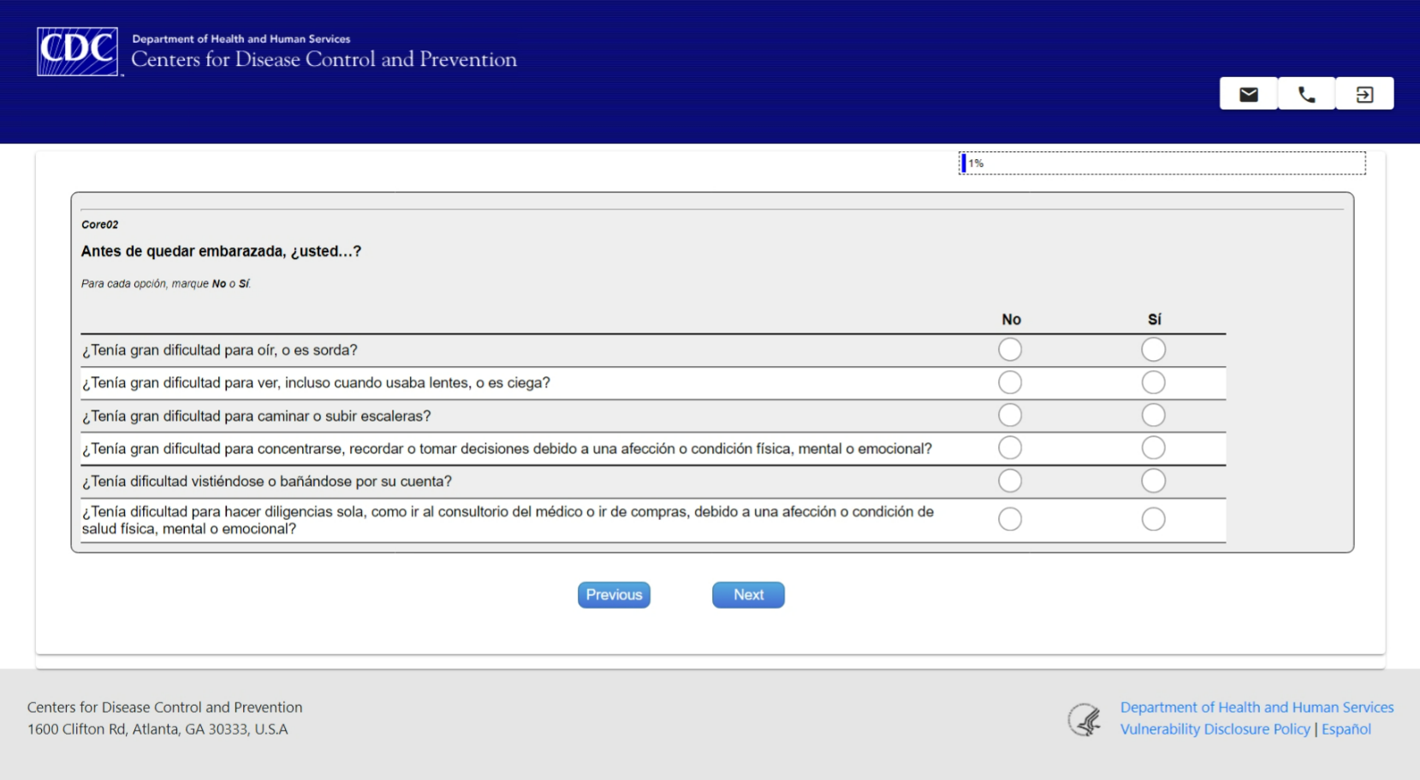The width and height of the screenshot is (1420, 780).
Task: Click the exit survey icon
Action: click(x=1364, y=94)
